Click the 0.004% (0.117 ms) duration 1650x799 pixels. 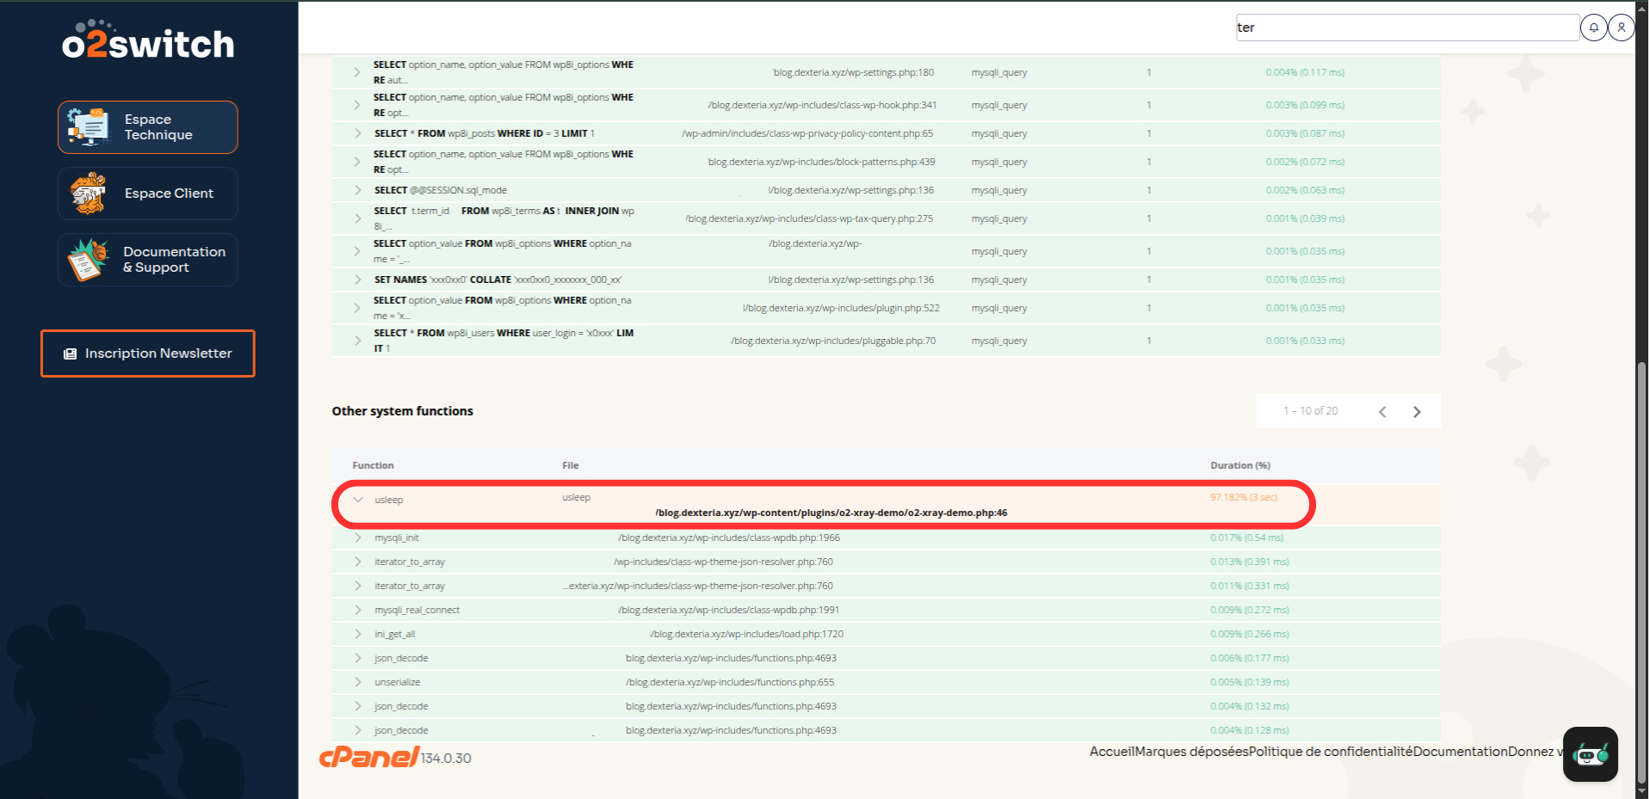pyautogui.click(x=1305, y=72)
